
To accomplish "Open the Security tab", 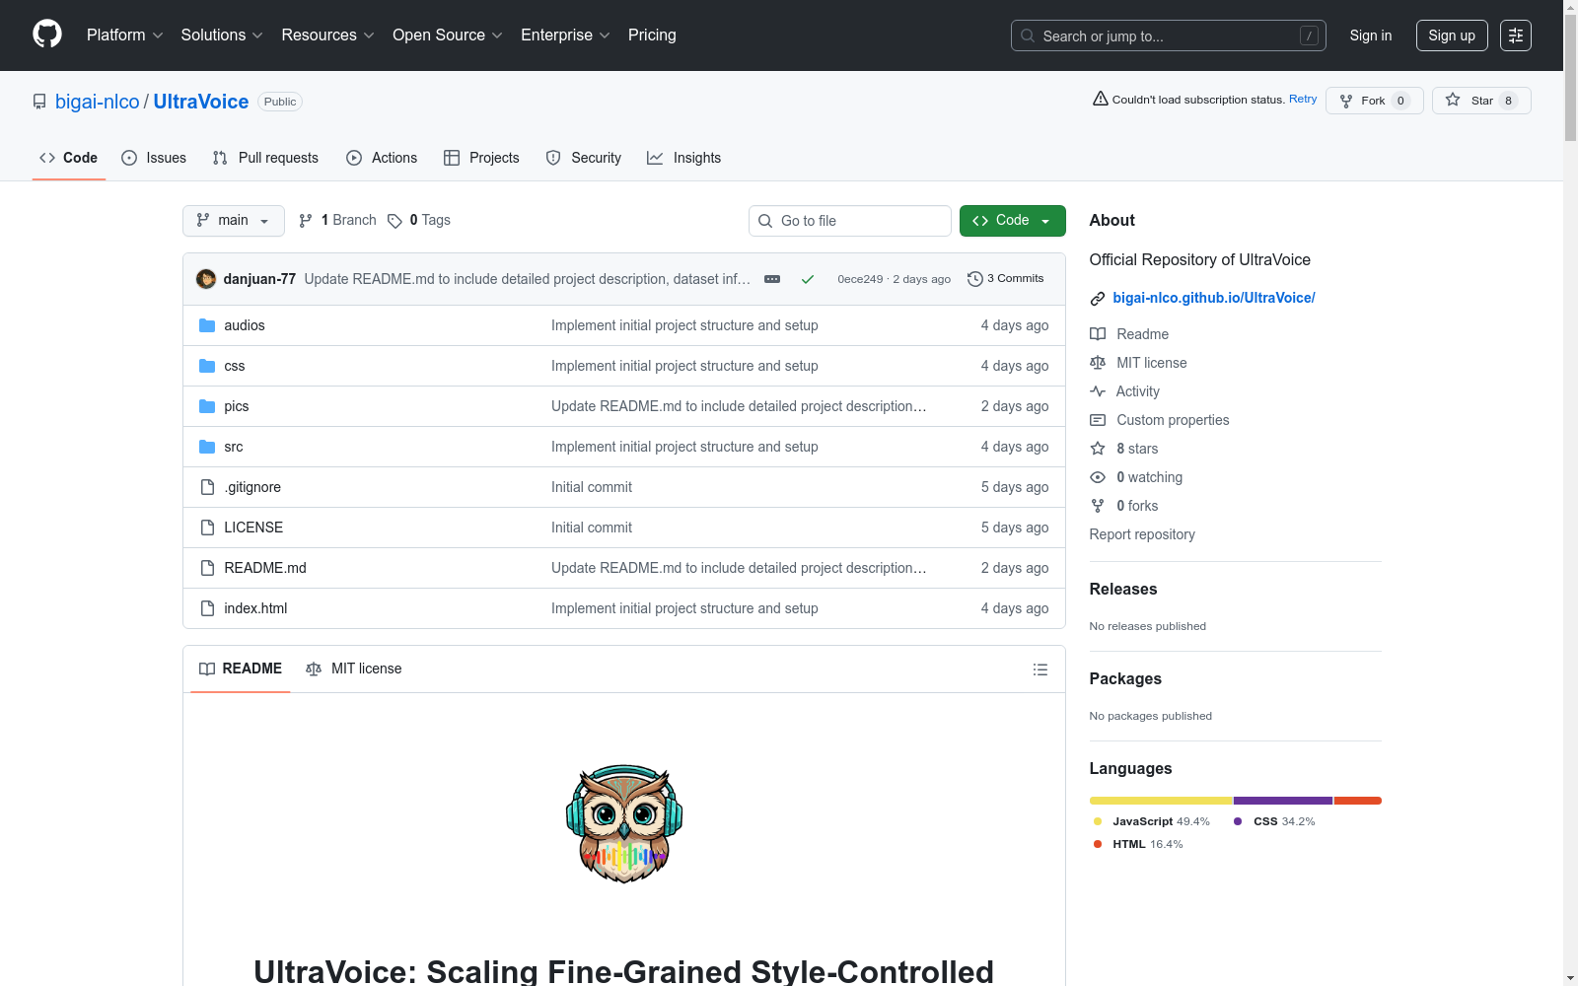I will [584, 158].
